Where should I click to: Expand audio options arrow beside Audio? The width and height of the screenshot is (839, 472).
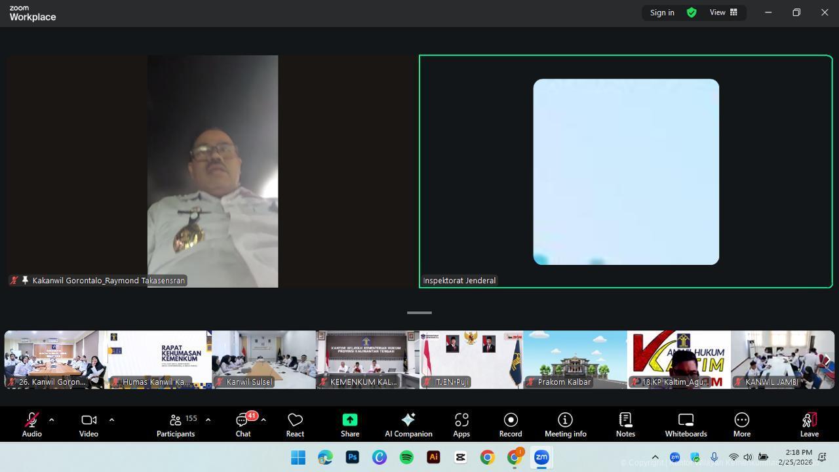51,420
